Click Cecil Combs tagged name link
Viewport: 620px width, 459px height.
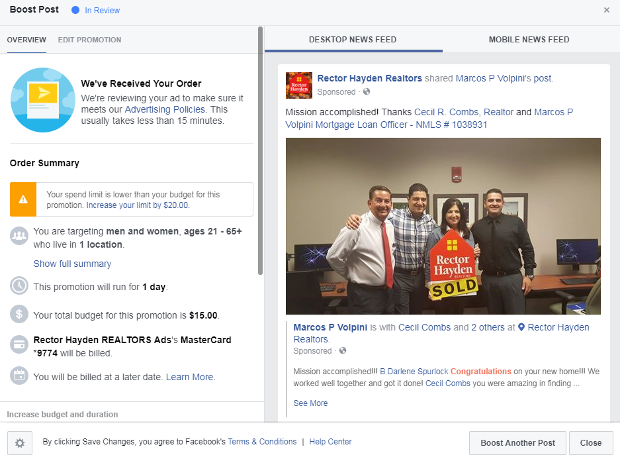424,327
